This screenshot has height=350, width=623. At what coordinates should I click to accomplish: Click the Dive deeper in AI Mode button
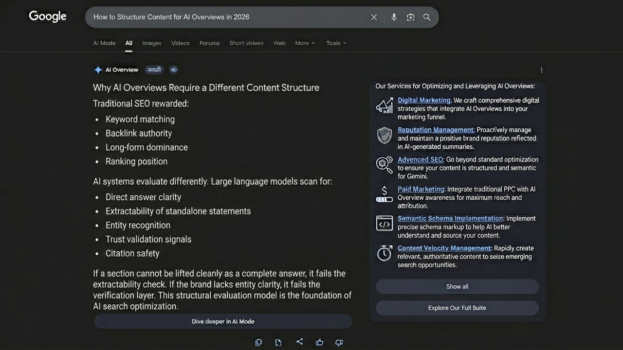[223, 321]
